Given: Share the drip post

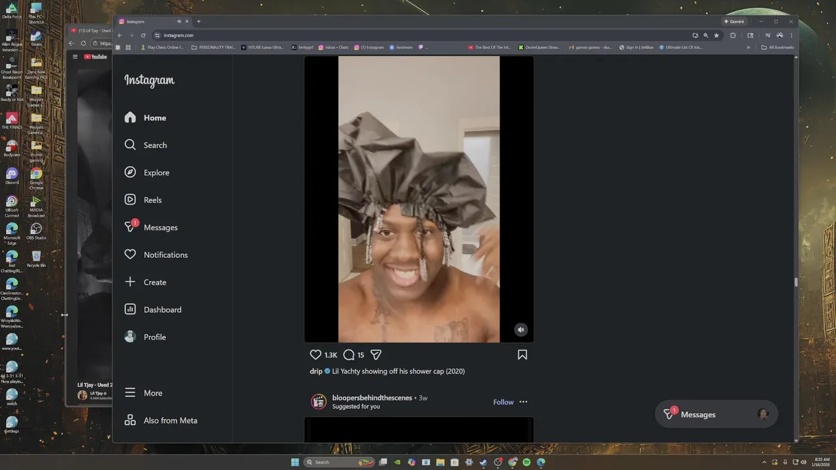Looking at the screenshot, I should coord(376,354).
